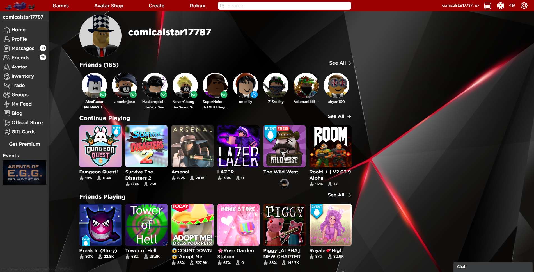
Task: Open The Wild West game thumbnail
Action: [x=285, y=146]
